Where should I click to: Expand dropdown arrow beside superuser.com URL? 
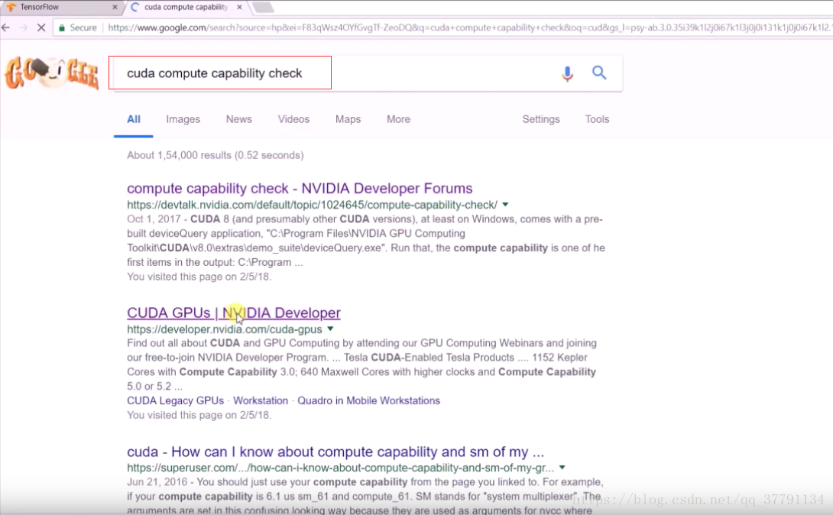[x=562, y=468]
